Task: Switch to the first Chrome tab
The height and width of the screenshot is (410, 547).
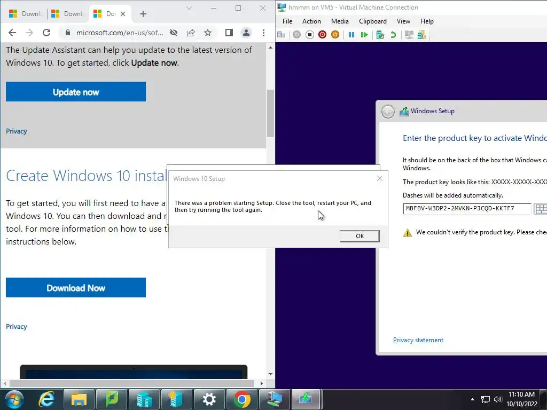Action: (x=25, y=14)
